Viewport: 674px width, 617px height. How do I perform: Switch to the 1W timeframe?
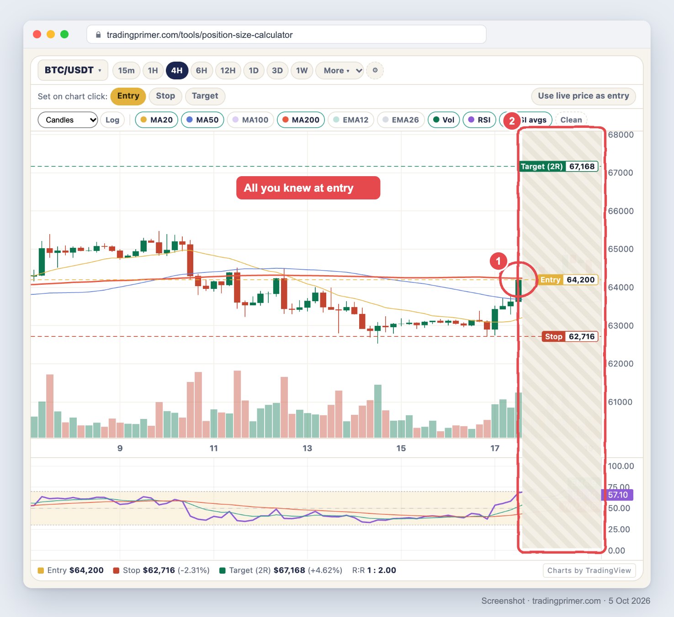pos(302,70)
